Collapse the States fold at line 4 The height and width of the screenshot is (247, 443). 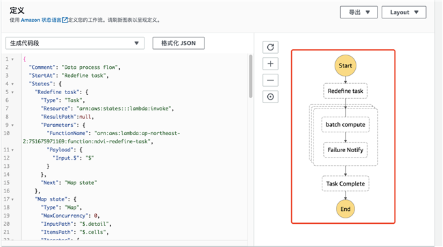12,84
